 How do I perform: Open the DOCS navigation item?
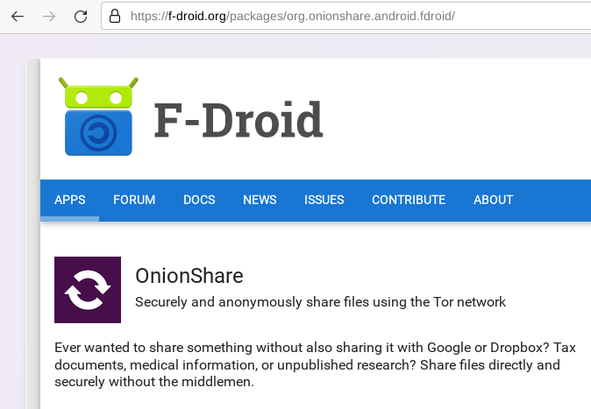click(x=199, y=200)
